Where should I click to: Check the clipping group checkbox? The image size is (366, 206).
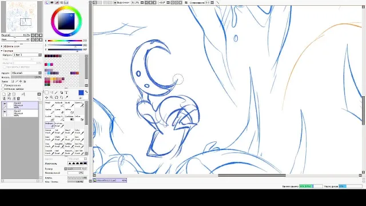coord(3,85)
